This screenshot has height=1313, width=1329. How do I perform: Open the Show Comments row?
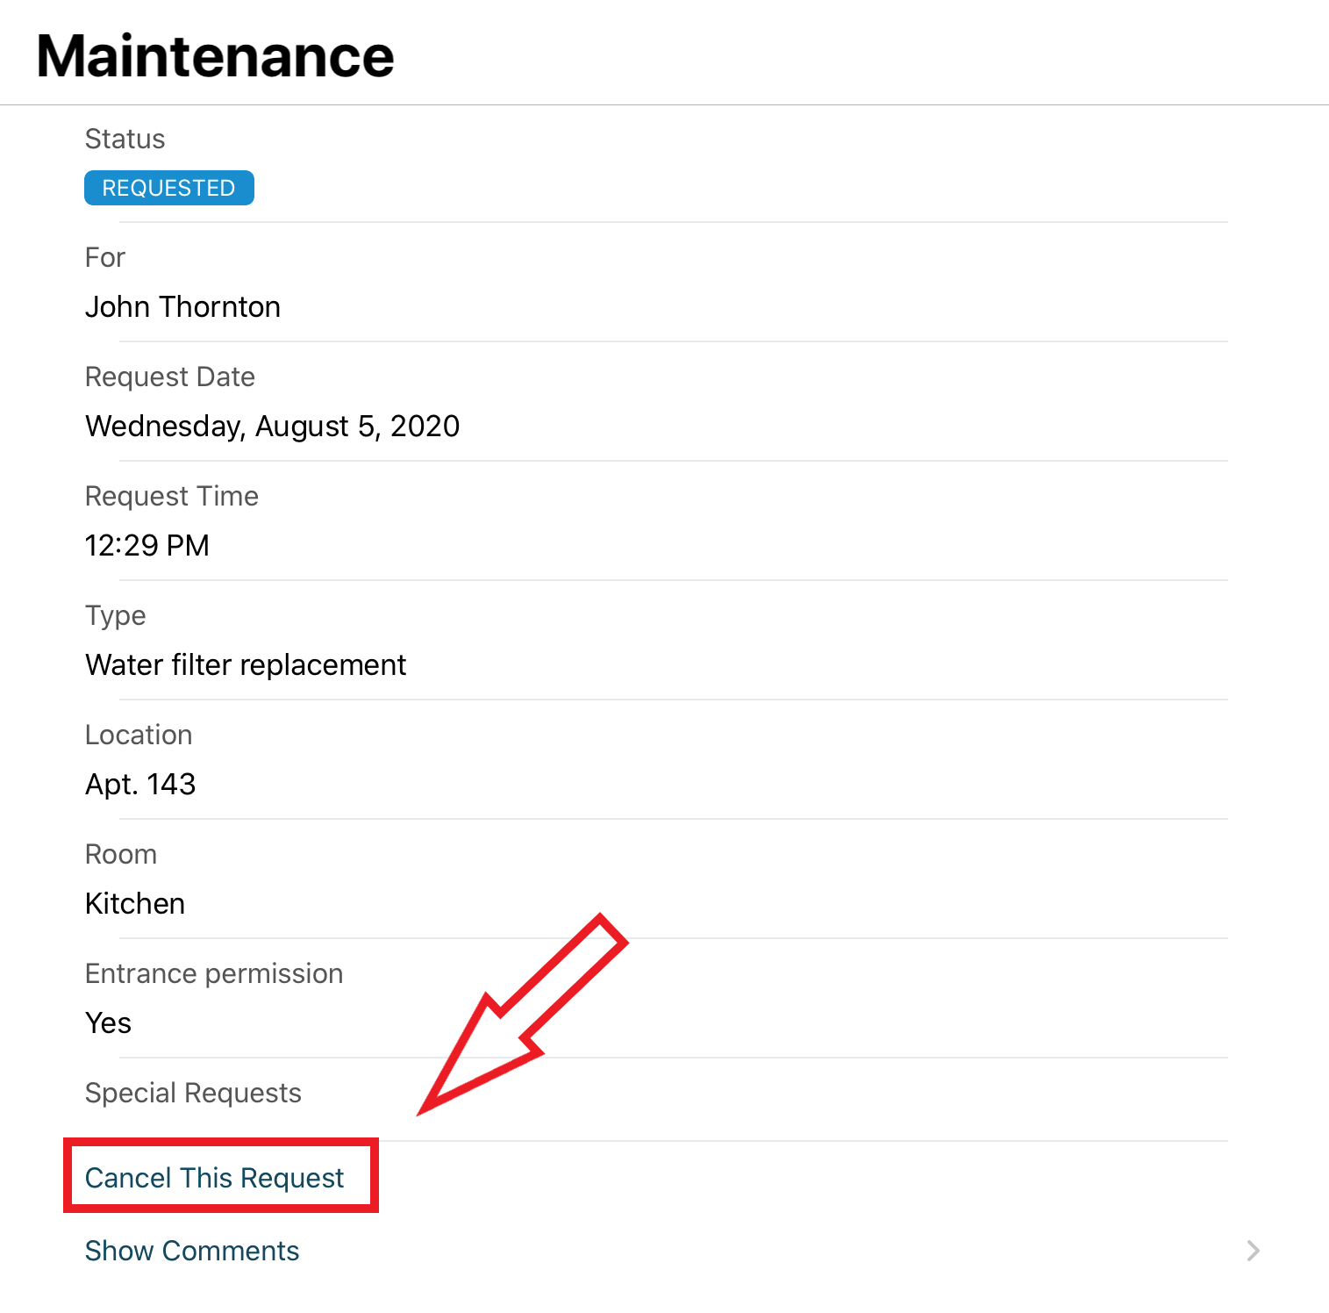click(x=664, y=1251)
